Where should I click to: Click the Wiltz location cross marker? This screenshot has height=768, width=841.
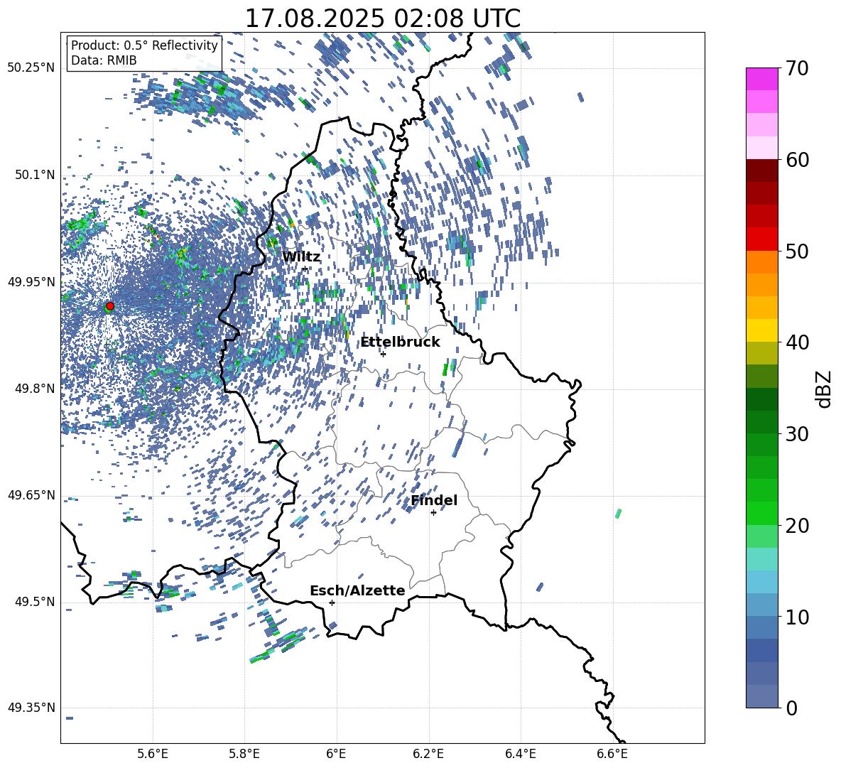click(305, 269)
